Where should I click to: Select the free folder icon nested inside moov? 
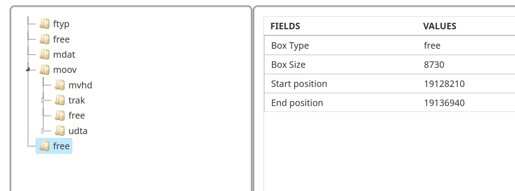[x=60, y=116]
